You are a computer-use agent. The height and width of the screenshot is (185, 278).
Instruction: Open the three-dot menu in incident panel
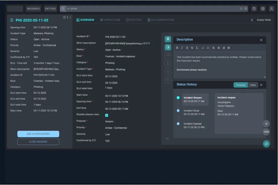(67, 17)
